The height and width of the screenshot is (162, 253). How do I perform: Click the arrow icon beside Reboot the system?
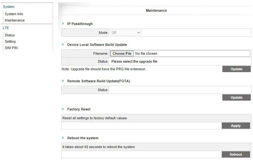click(63, 138)
